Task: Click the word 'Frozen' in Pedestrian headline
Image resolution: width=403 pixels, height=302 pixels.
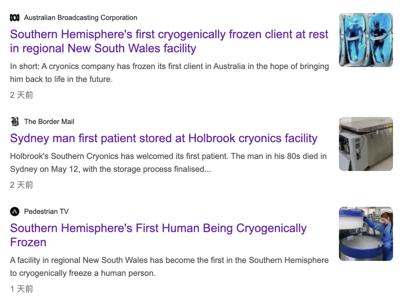Action: pos(28,242)
